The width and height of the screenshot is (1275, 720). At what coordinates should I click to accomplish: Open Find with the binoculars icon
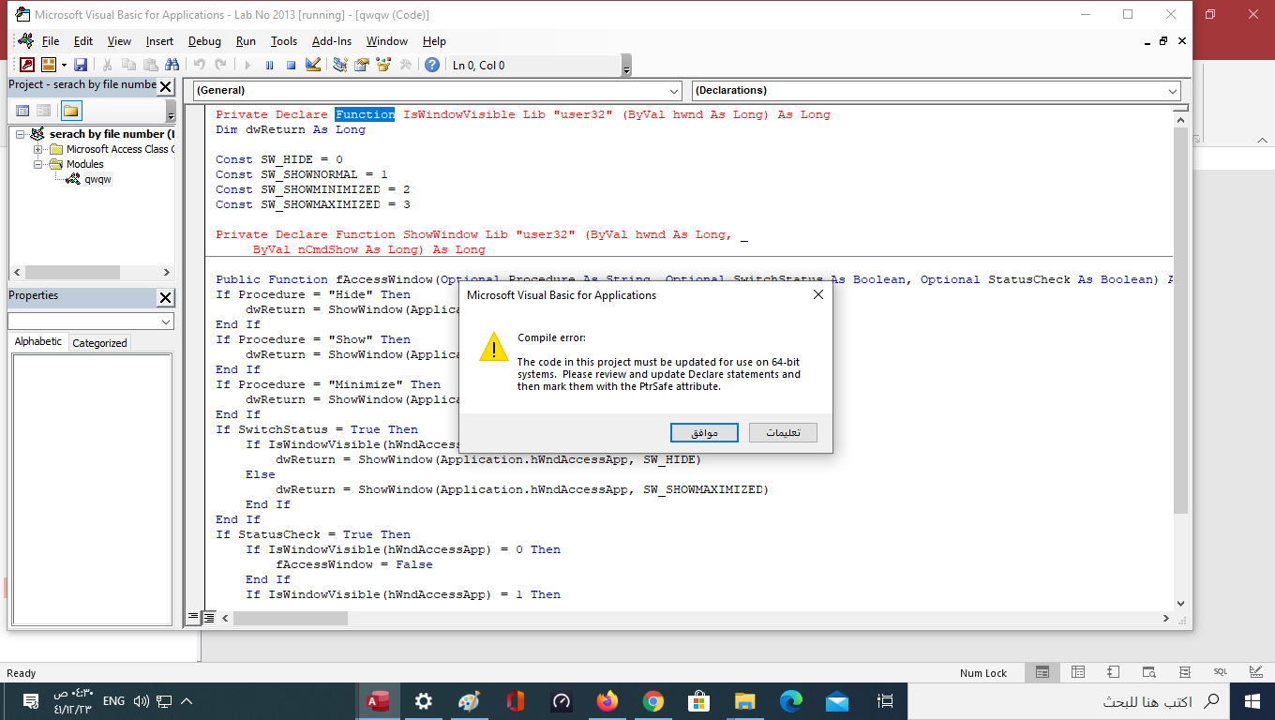pos(172,65)
